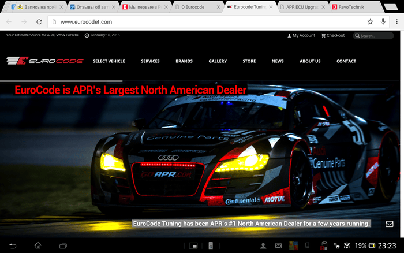Open the Brands menu

184,61
